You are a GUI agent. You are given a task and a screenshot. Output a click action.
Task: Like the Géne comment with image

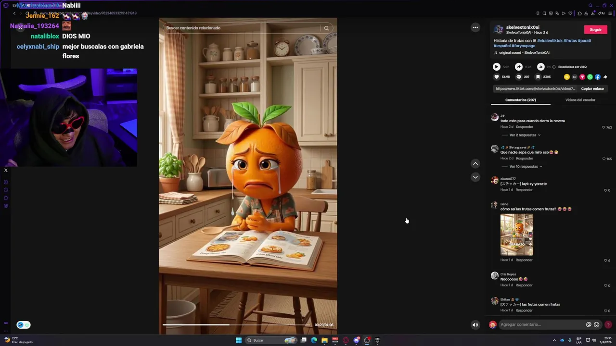point(605,260)
